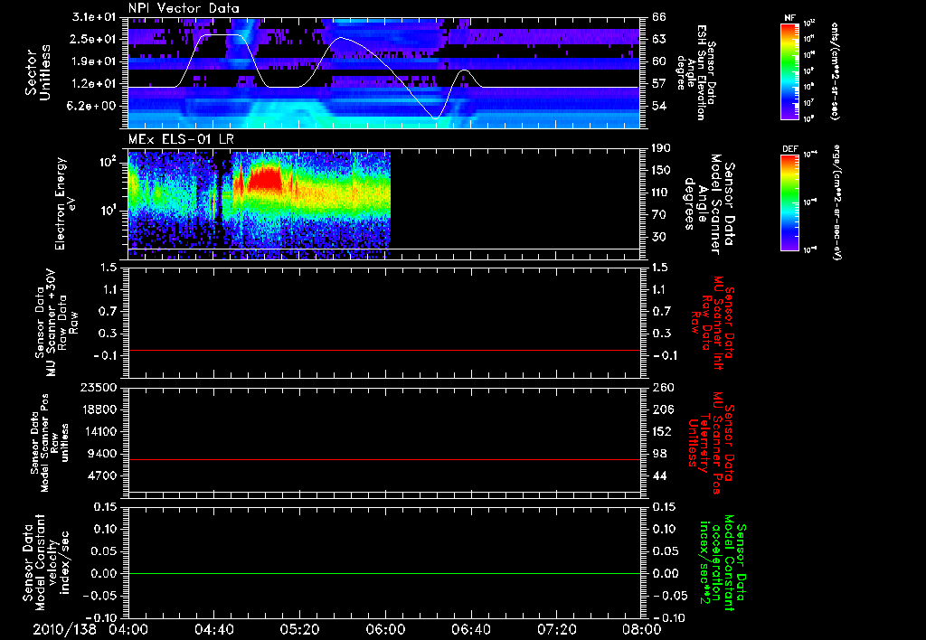Click the "ergs/(cm**2-sr-sec-eV)" units label
This screenshot has width=926, height=640.
(x=836, y=204)
